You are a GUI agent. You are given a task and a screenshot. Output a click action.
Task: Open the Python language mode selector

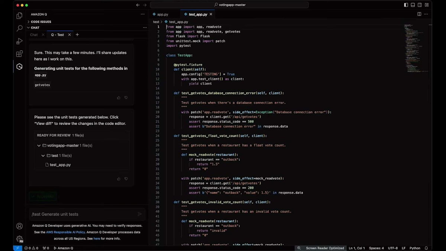(x=415, y=248)
